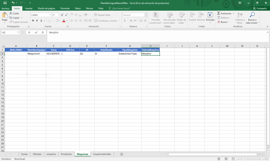Cancel entry with the formula bar X

(29, 33)
